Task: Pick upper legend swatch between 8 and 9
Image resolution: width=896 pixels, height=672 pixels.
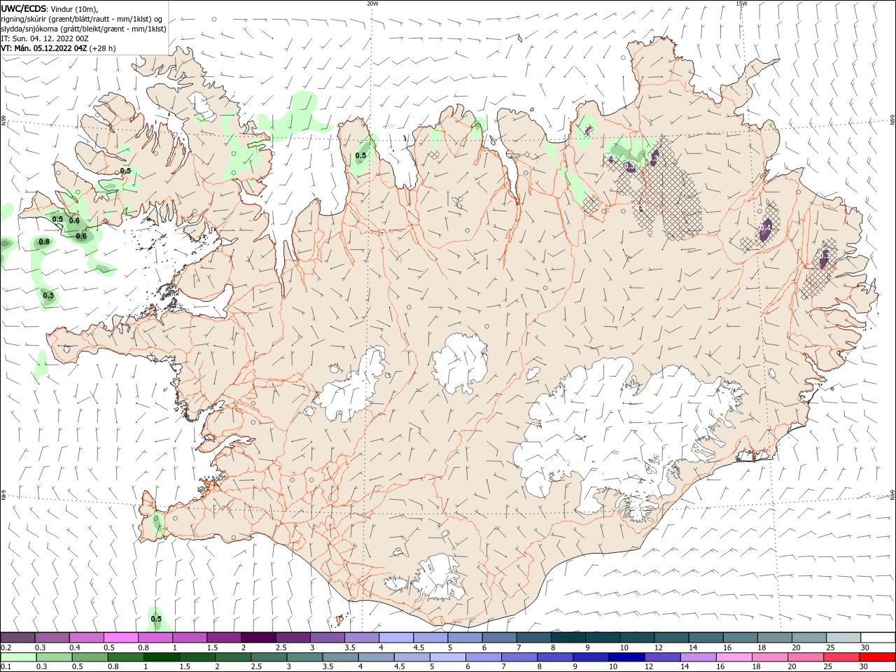Action: pyautogui.click(x=568, y=638)
